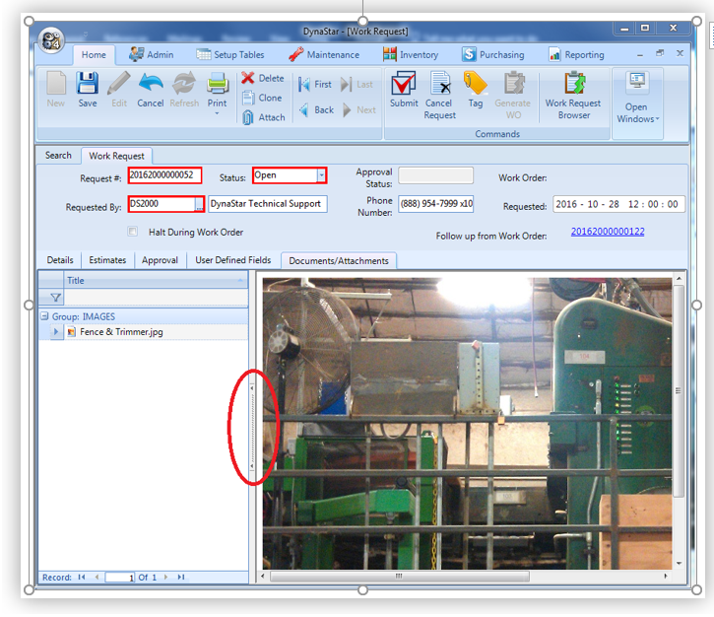Image resolution: width=714 pixels, height=617 pixels.
Task: Click the Cancel undo arrow icon
Action: pos(151,85)
